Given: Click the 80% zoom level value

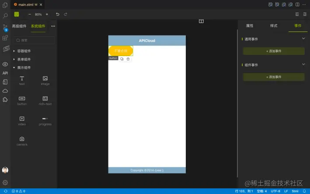Looking at the screenshot, I should (x=38, y=14).
